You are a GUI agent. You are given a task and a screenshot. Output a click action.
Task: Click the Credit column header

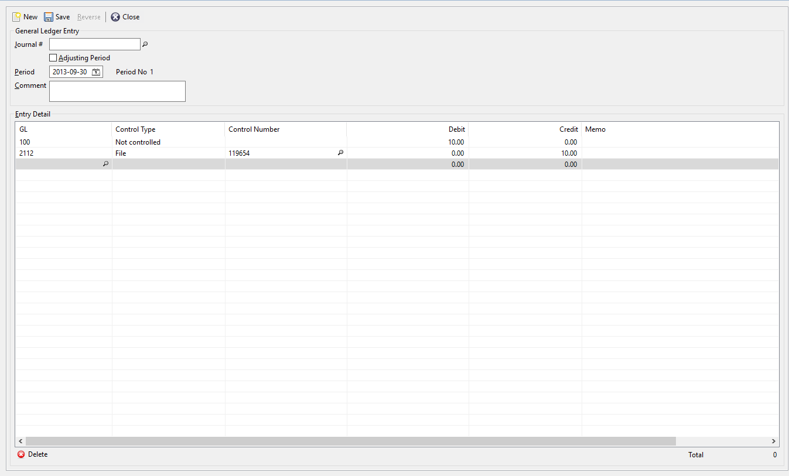click(525, 129)
